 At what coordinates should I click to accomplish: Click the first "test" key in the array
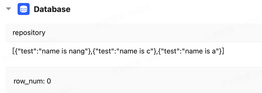tap(27, 51)
